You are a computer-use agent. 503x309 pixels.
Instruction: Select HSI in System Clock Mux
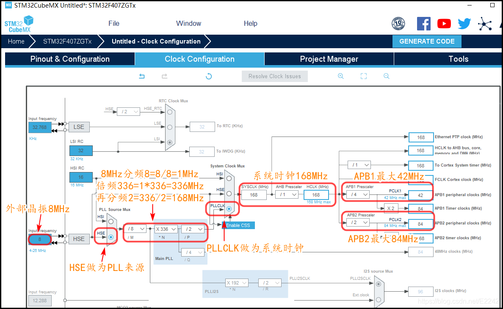(x=229, y=178)
